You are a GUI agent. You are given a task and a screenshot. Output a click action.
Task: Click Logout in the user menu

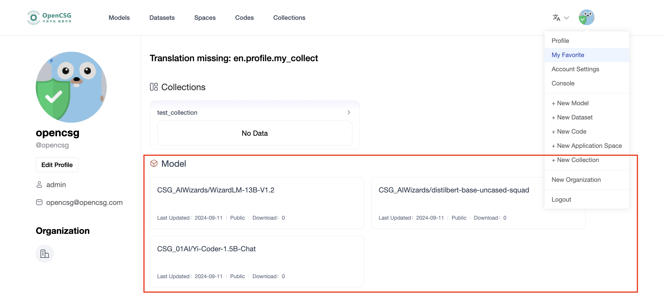coord(561,200)
